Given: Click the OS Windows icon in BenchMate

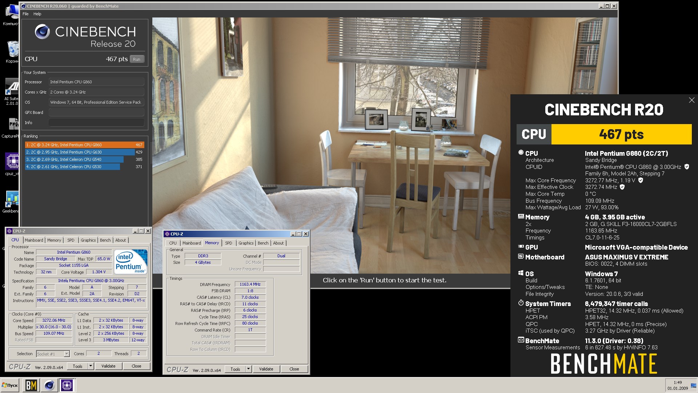Looking at the screenshot, I should point(521,273).
